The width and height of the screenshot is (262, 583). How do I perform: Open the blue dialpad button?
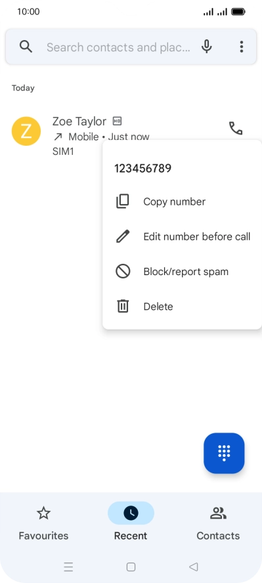(x=224, y=453)
